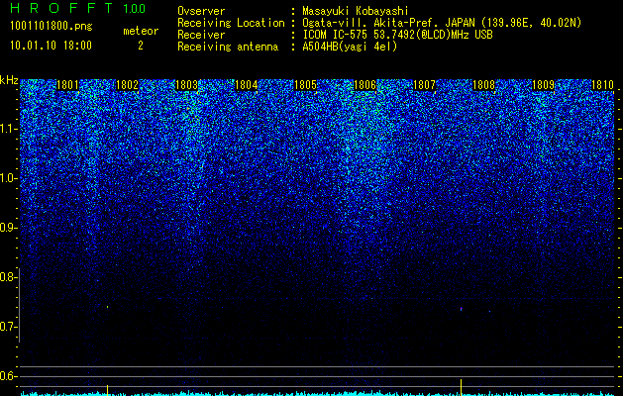Click the observer name Masayuki Kobayashi
Image resolution: width=623 pixels, height=396 pixels.
tap(356, 11)
